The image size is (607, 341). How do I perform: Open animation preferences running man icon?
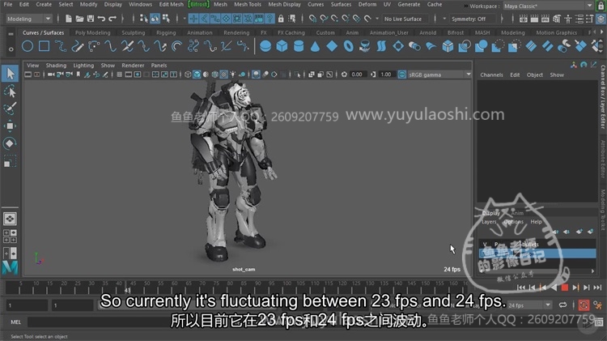(x=598, y=305)
